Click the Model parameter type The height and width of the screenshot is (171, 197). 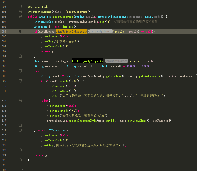tap(149, 17)
